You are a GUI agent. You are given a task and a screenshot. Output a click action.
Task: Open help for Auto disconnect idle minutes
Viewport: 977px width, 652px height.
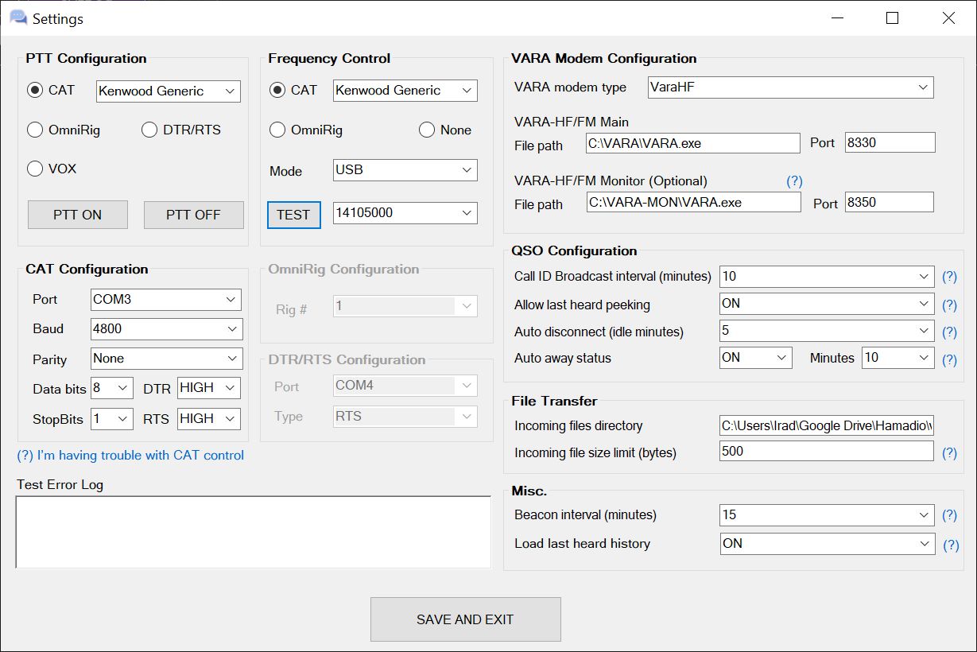pos(949,332)
